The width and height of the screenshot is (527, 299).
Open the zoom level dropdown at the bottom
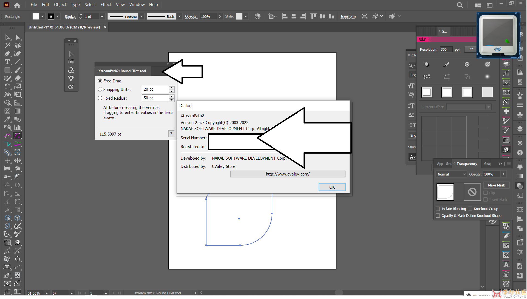pos(47,293)
